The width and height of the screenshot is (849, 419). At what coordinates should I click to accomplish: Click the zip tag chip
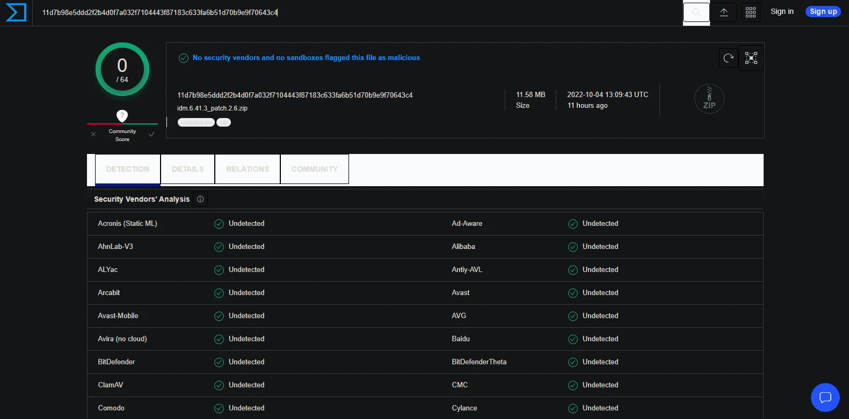[x=224, y=122]
